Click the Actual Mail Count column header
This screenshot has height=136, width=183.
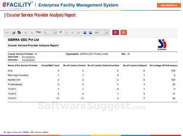50,65
